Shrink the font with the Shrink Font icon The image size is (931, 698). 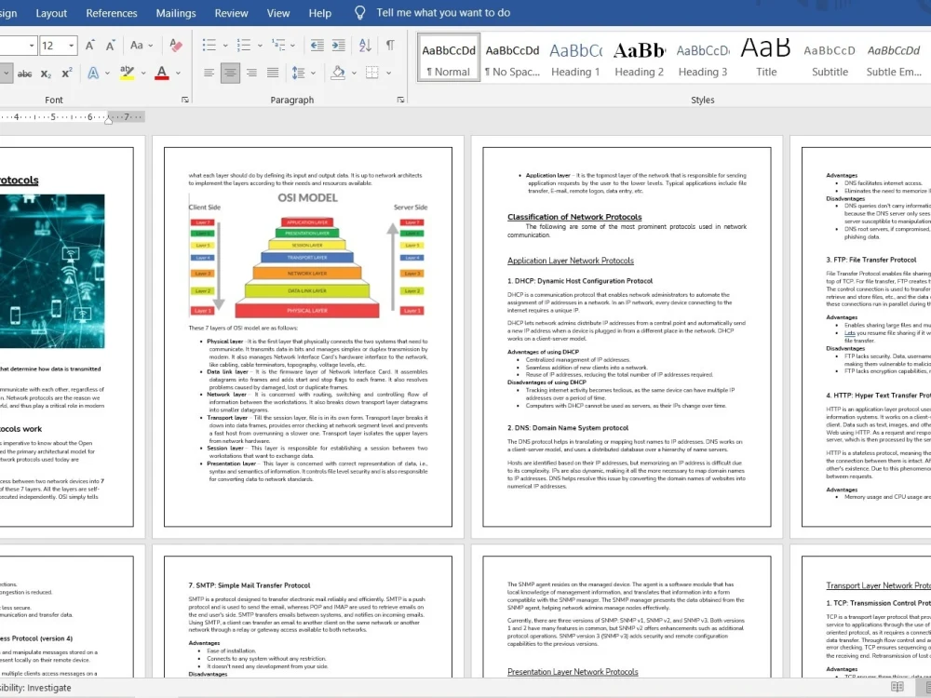(x=110, y=45)
